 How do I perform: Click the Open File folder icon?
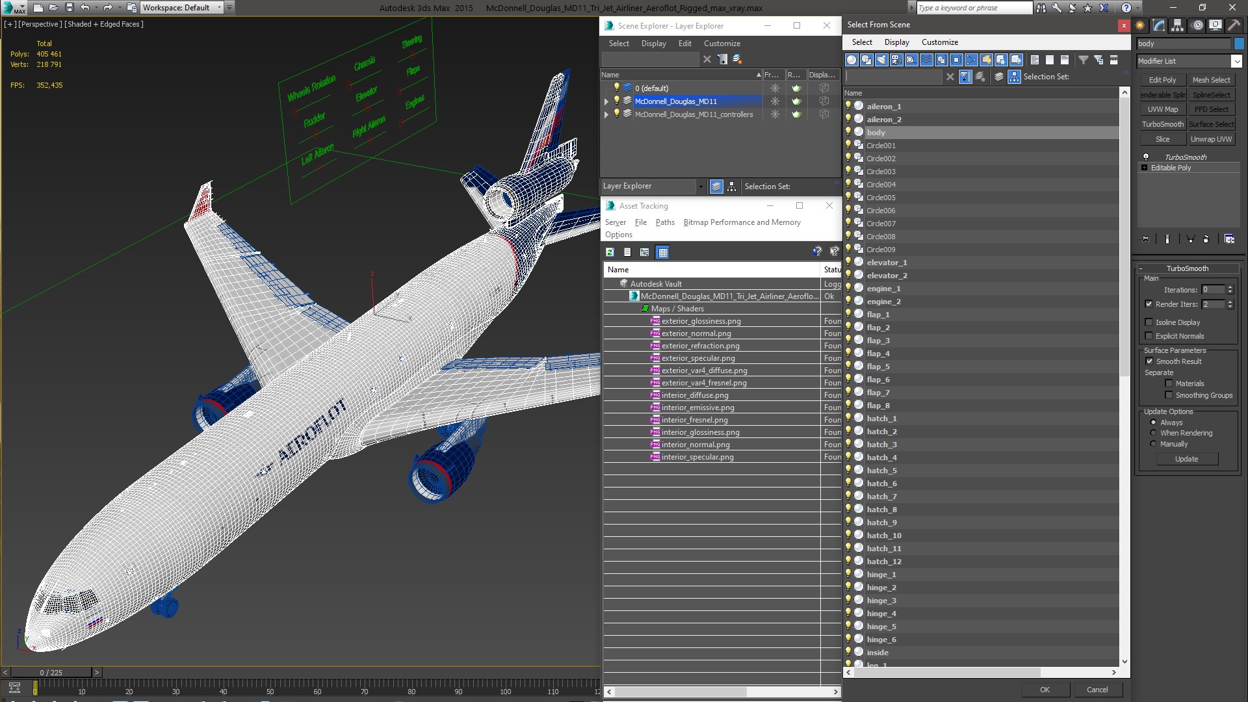[x=54, y=8]
